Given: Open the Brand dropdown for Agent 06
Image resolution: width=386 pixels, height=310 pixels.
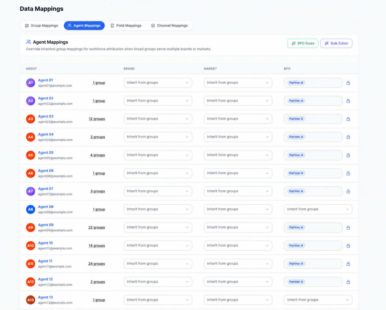Looking at the screenshot, I should pyautogui.click(x=158, y=173).
